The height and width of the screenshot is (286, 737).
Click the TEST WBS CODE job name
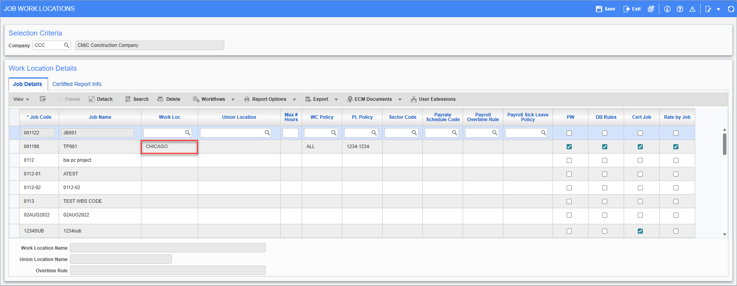(x=82, y=201)
